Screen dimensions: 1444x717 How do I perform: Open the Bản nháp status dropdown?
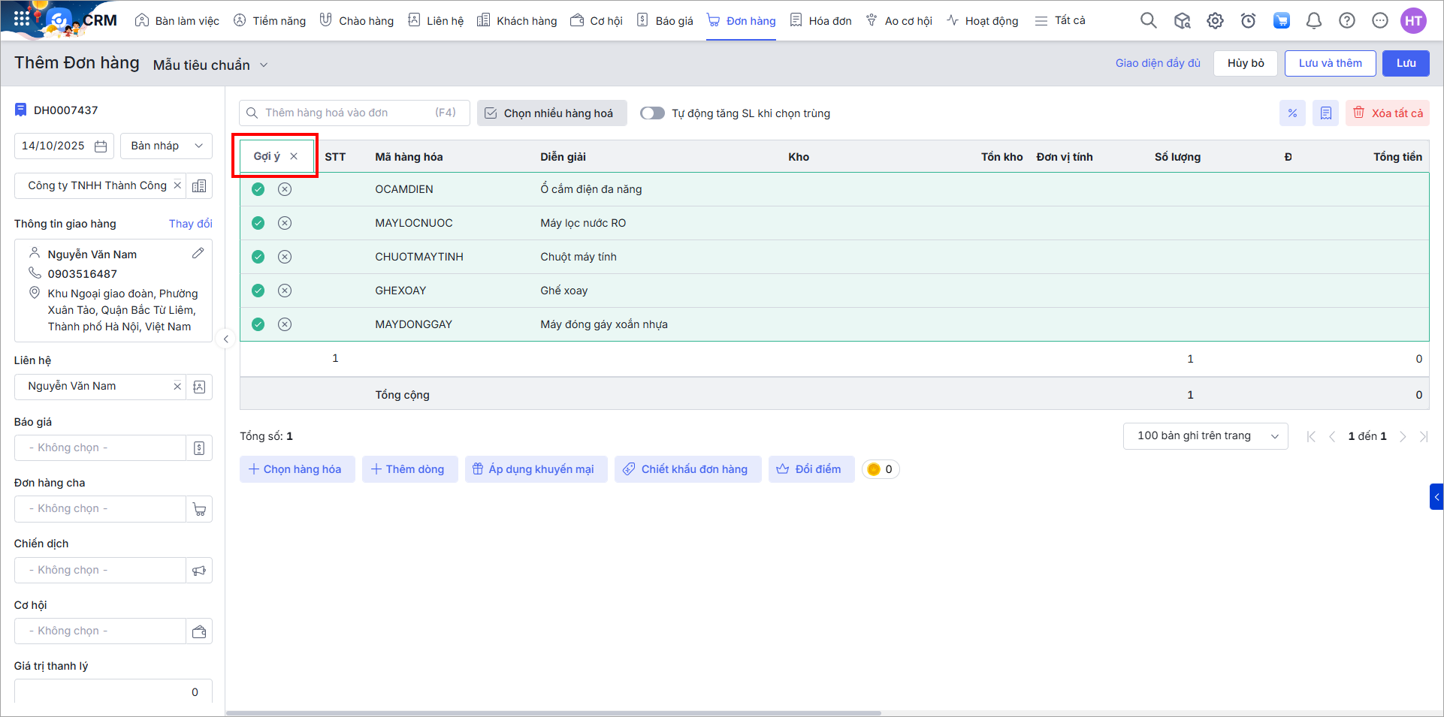coord(166,146)
